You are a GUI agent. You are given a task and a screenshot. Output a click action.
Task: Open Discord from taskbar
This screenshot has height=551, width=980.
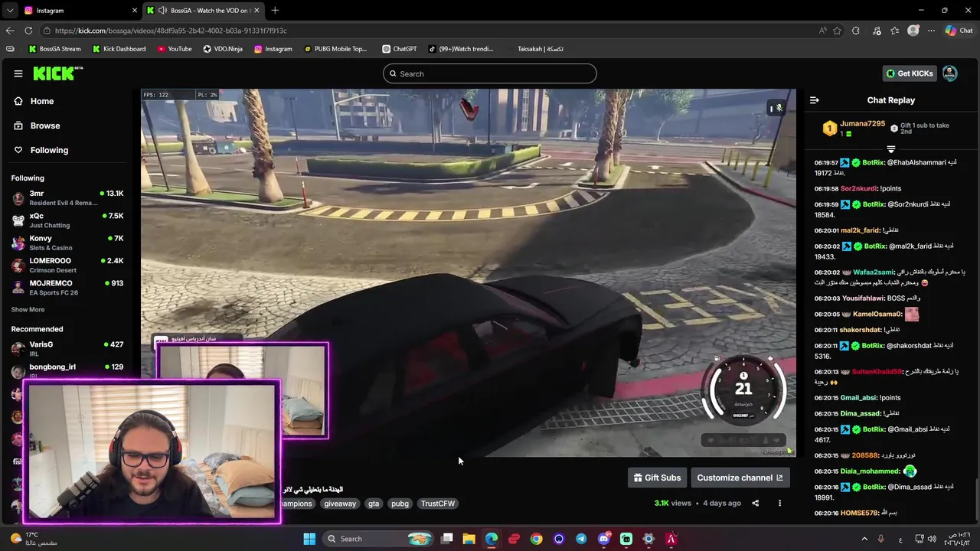click(604, 539)
